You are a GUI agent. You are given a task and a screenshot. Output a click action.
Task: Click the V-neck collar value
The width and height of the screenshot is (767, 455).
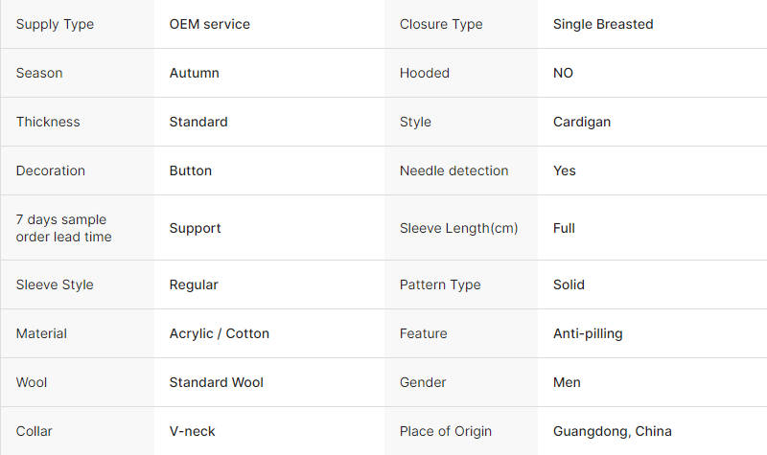click(x=192, y=431)
